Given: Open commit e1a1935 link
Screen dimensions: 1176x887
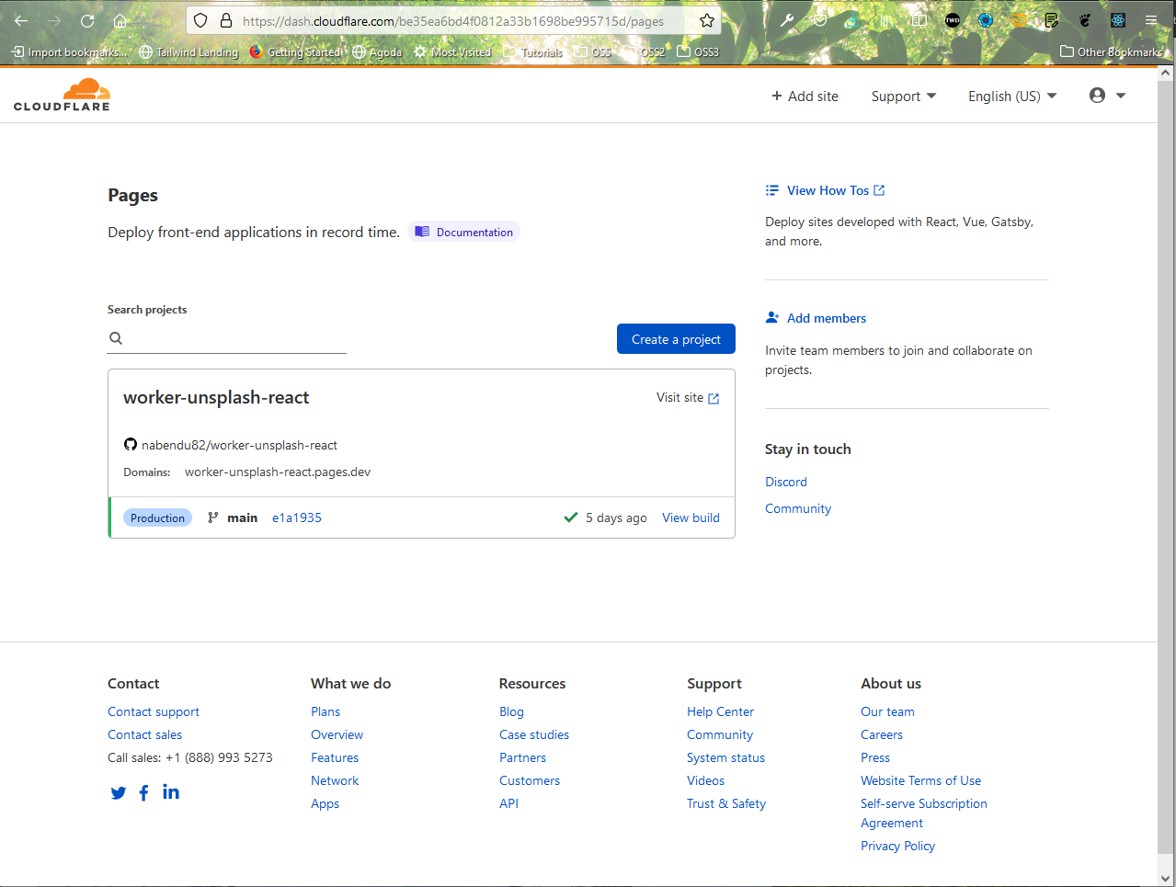Looking at the screenshot, I should click(x=297, y=518).
